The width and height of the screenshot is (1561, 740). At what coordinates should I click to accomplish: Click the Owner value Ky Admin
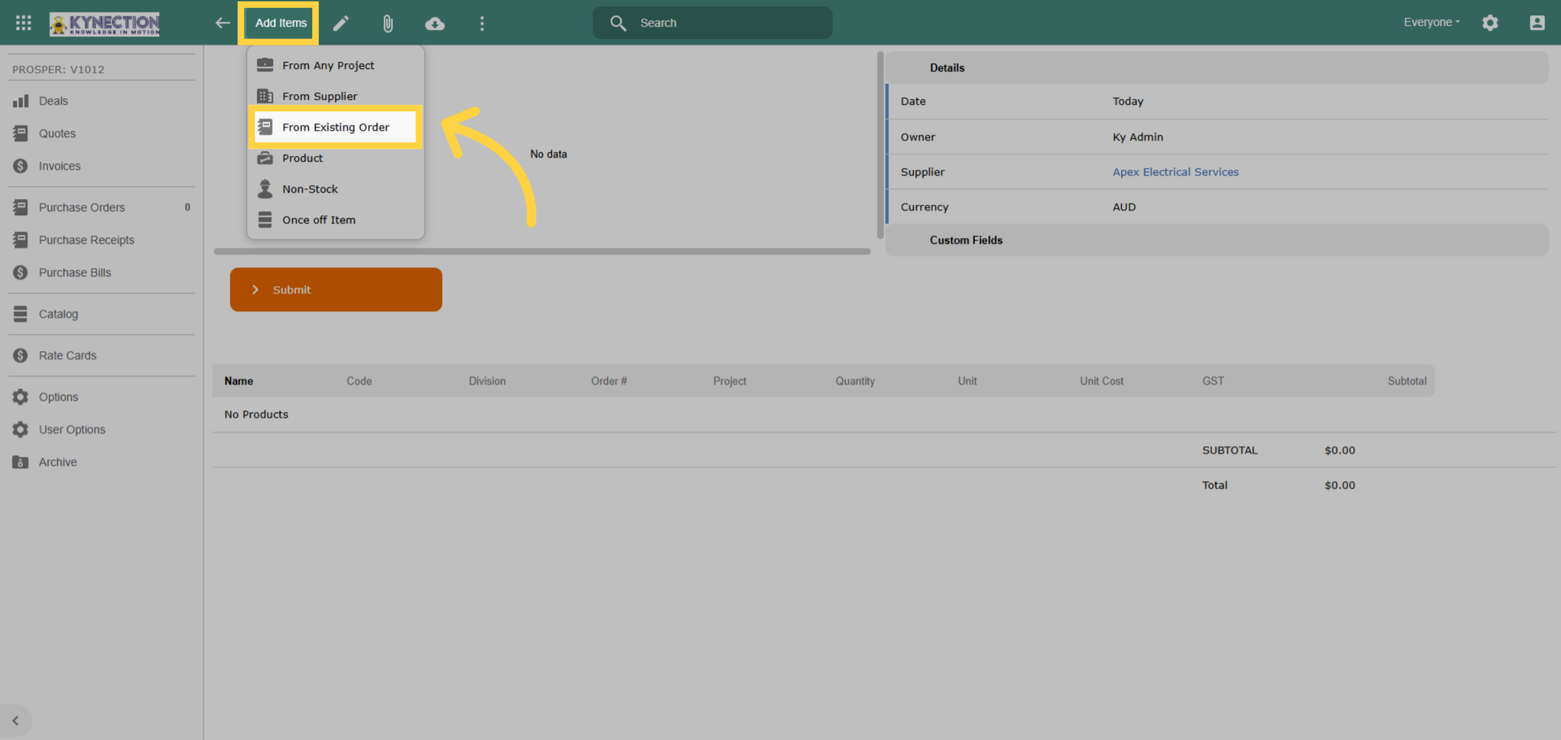pyautogui.click(x=1138, y=137)
